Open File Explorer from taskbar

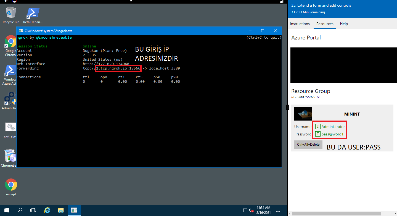click(x=61, y=210)
